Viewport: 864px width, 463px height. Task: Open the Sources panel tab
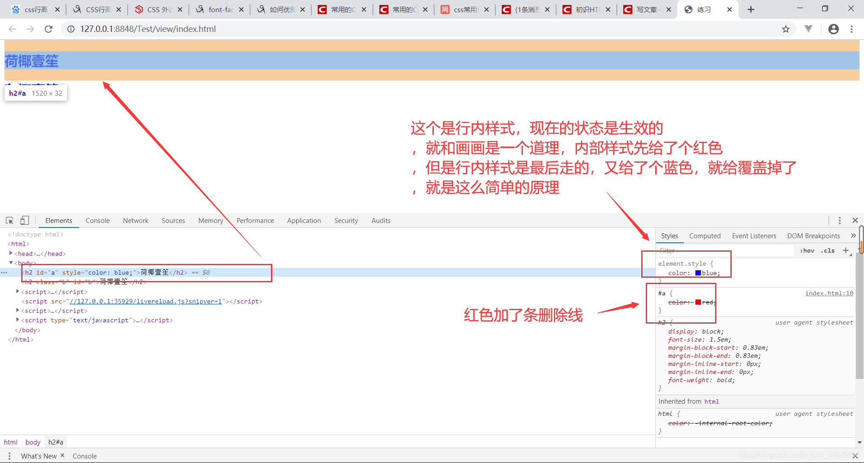pos(173,220)
